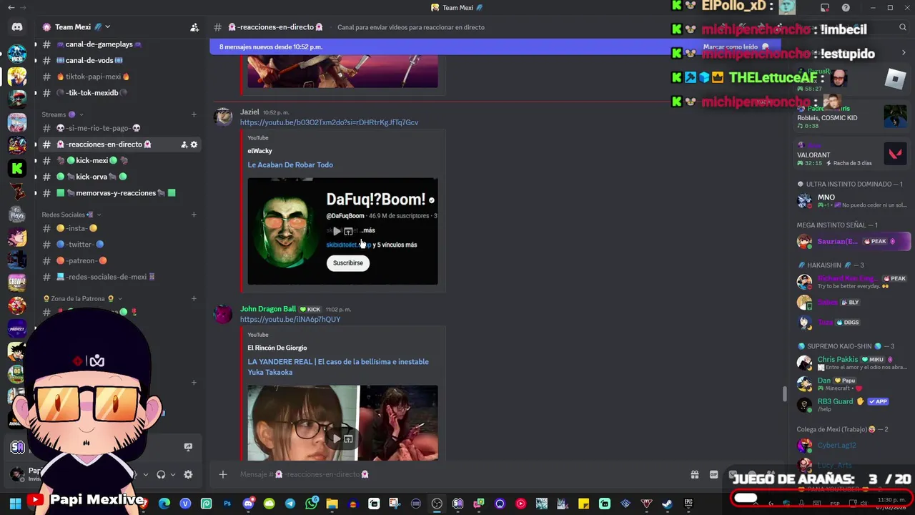Play Yuka Takaoka embedded video
Viewport: 915px width, 515px height.
coord(337,438)
